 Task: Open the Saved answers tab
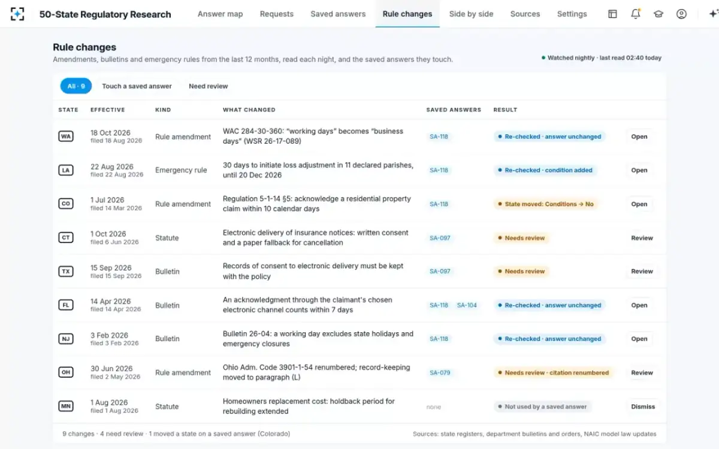[338, 14]
